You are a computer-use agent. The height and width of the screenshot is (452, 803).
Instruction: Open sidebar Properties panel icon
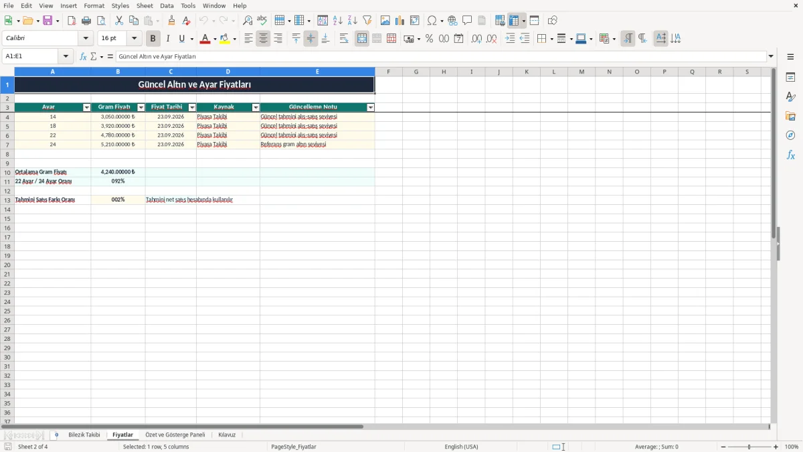790,77
